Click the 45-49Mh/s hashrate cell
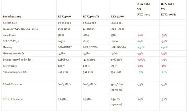Viewport: 189px width, 112px height. coord(117,84)
